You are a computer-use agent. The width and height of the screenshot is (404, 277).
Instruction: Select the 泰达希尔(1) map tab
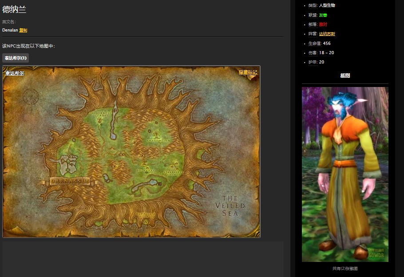pos(16,58)
